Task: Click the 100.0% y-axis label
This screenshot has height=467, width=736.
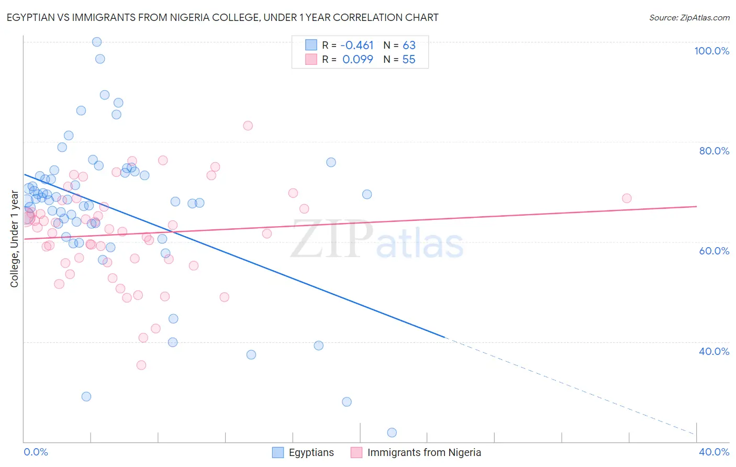Action: point(712,51)
